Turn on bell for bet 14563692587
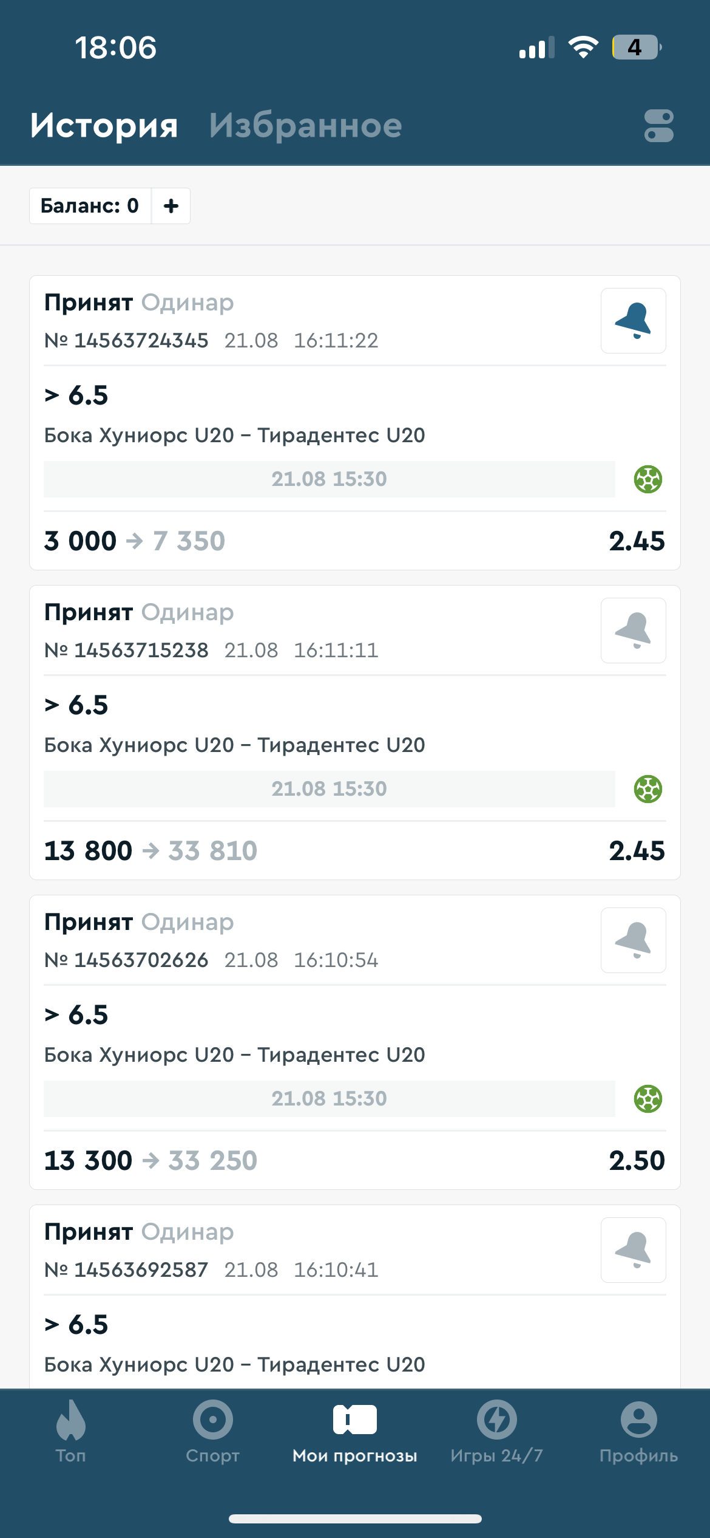Viewport: 710px width, 1538px height. tap(633, 1250)
